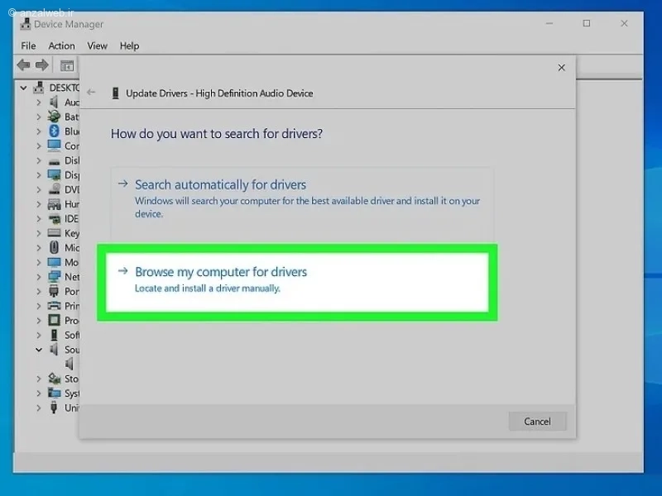Expand the Bluetooth tree node

38,131
